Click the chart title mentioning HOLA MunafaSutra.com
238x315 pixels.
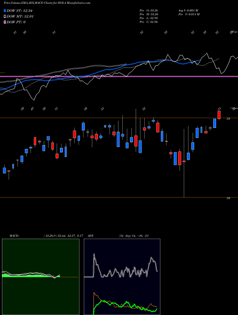tap(47, 3)
